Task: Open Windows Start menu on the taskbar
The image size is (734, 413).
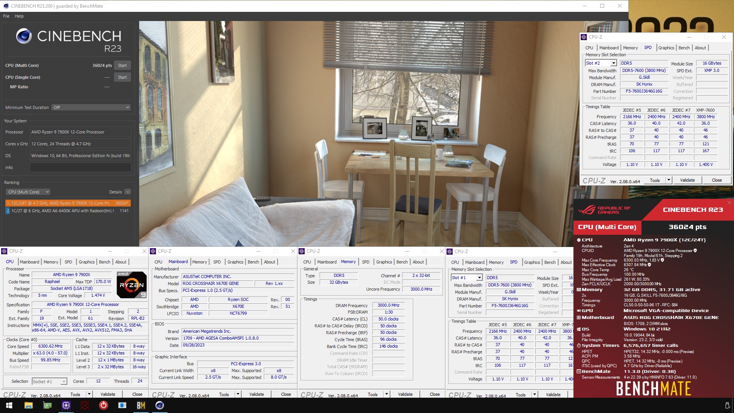Action: 9,405
